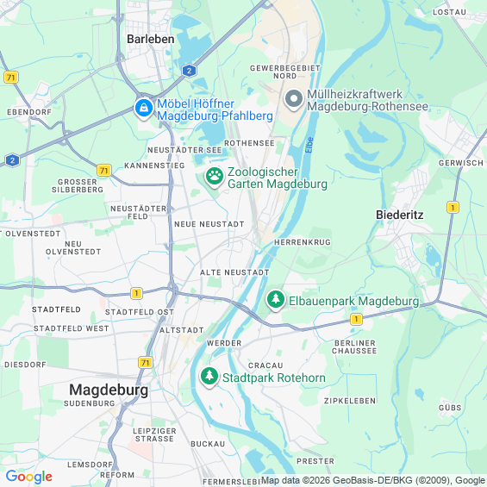Click the Map data attribution text
The width and height of the screenshot is (487, 487).
[373, 480]
